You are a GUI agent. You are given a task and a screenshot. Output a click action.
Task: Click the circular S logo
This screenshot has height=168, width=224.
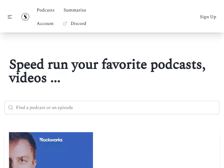point(25,17)
